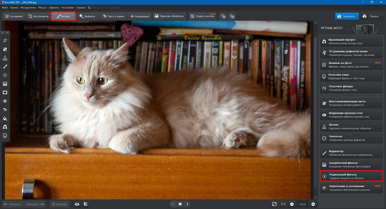Open Макияж на фото option
This screenshot has height=209, width=386.
click(x=351, y=65)
